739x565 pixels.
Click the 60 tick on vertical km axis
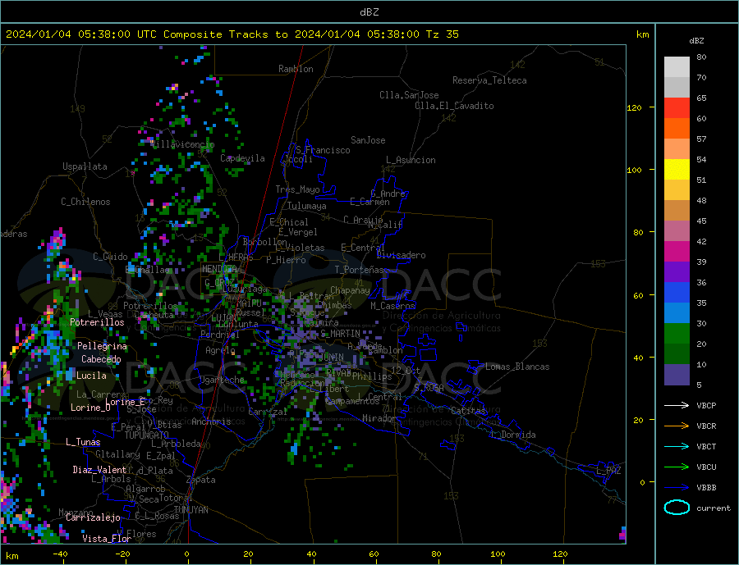[638, 296]
